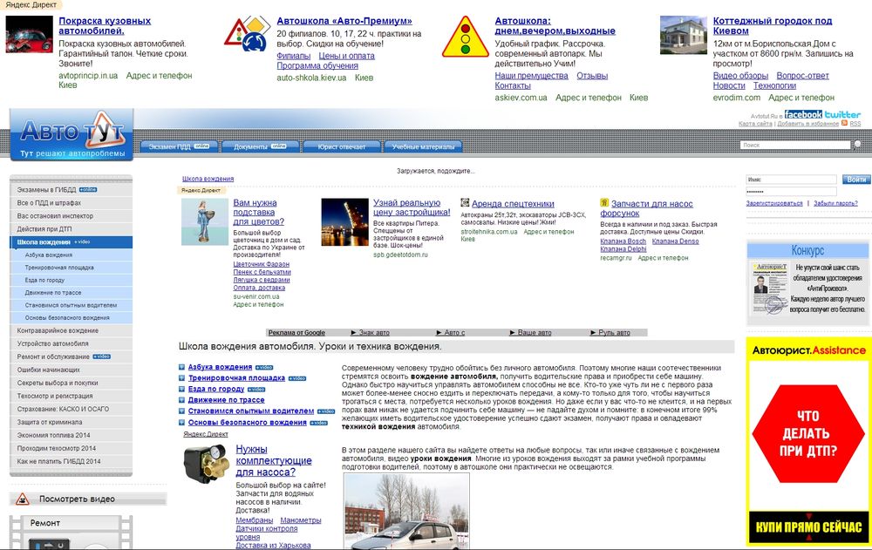Select Действия при ДТП in sidebar
This screenshot has height=550, width=872.
[x=72, y=228]
